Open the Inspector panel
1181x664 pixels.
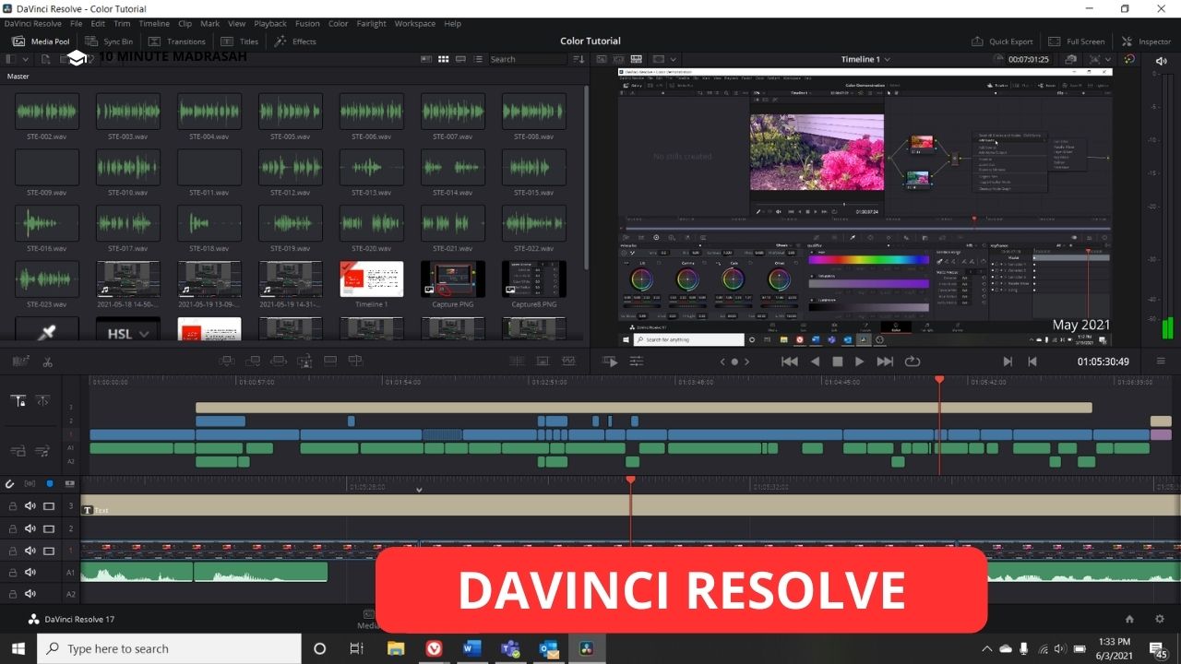coord(1146,41)
